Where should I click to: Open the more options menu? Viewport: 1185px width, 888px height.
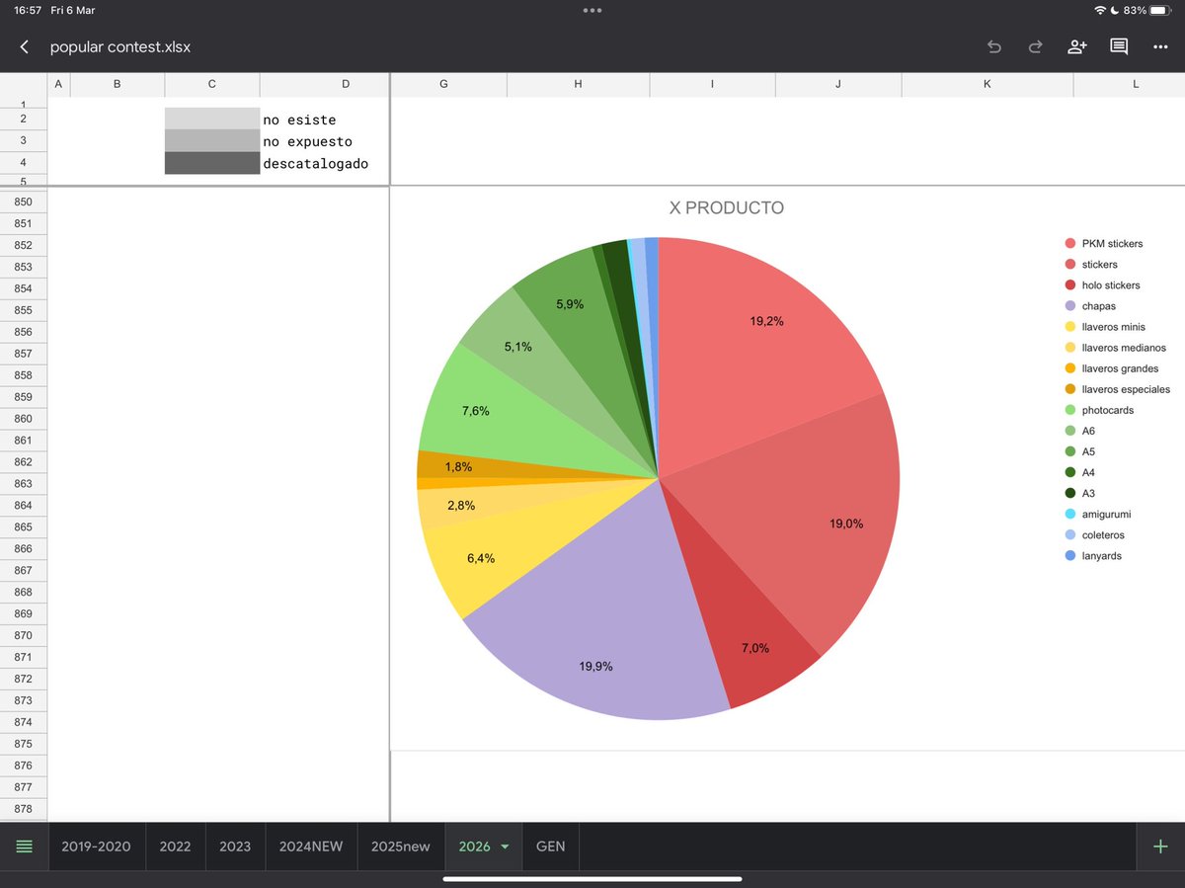click(x=1160, y=46)
